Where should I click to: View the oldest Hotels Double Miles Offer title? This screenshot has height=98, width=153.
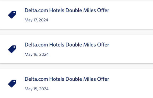67,79
